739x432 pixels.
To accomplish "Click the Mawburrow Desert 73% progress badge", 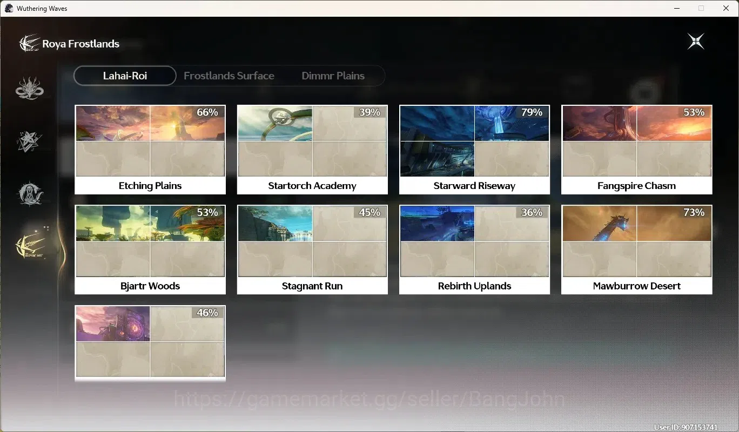I will point(694,212).
